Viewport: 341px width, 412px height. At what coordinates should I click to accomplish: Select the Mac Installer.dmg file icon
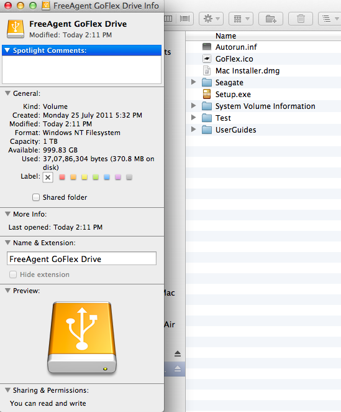tap(207, 70)
